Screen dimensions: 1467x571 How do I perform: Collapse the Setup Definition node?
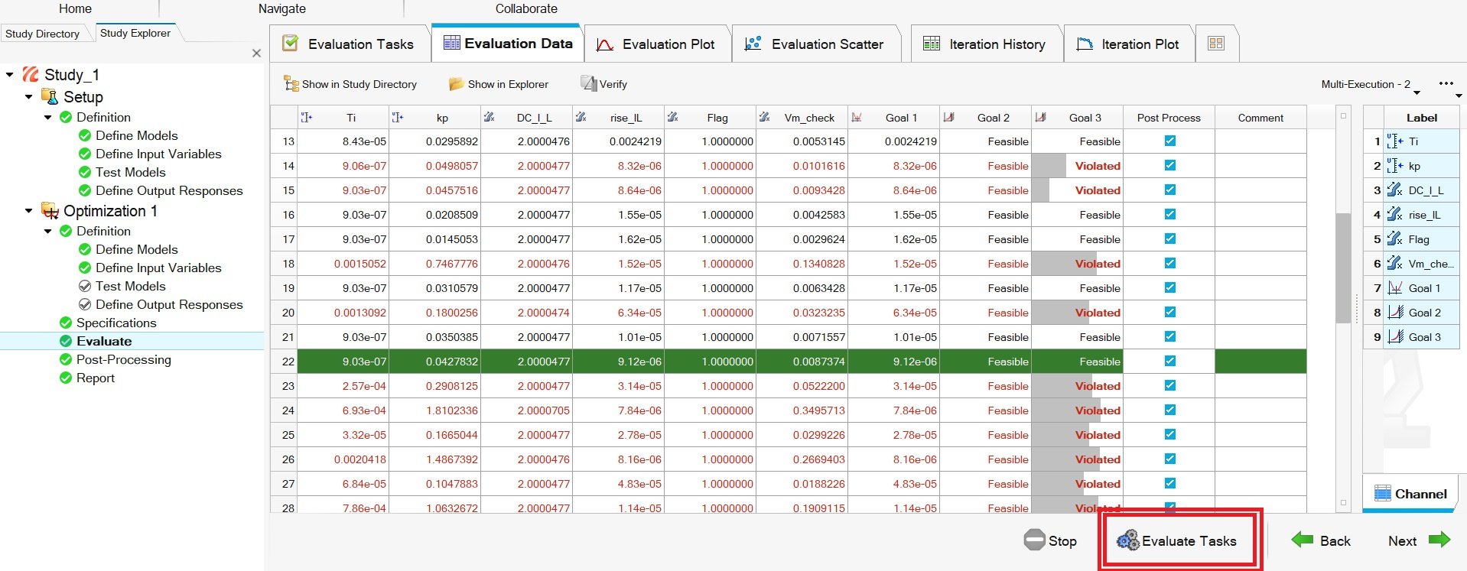tap(47, 118)
